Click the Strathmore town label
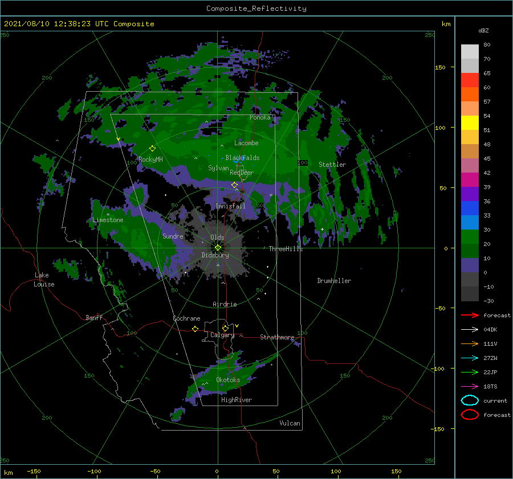 (x=277, y=337)
